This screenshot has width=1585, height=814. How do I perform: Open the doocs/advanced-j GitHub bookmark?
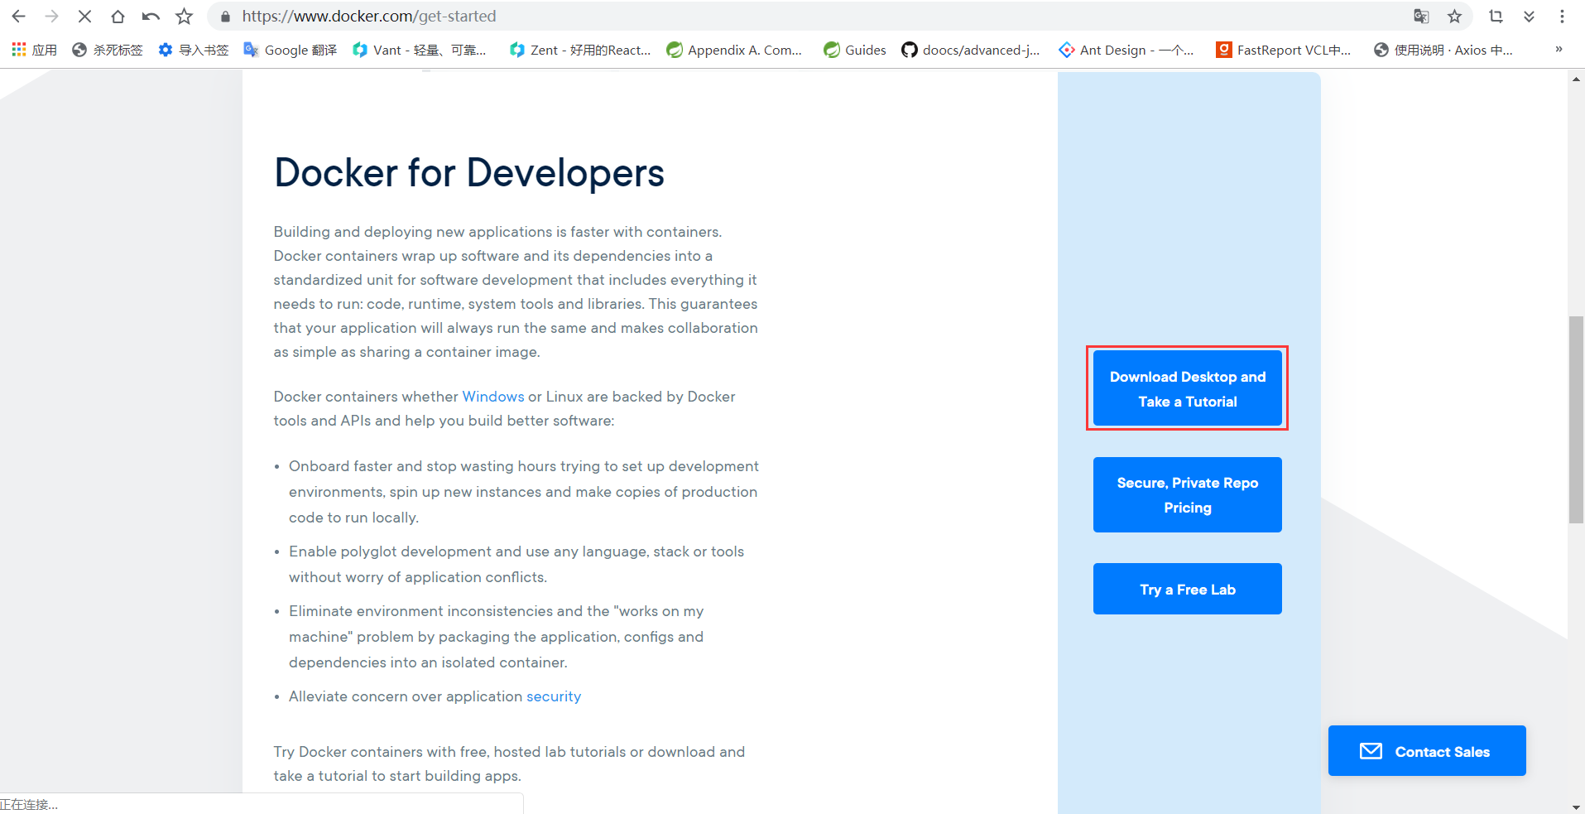pyautogui.click(x=971, y=50)
